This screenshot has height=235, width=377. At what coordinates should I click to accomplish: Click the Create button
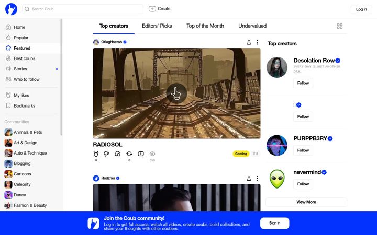(159, 9)
